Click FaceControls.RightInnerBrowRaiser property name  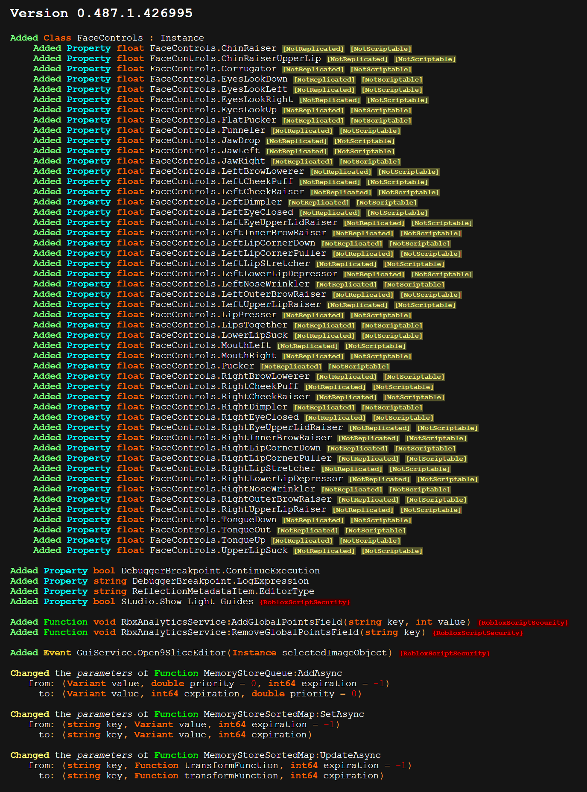pos(241,438)
